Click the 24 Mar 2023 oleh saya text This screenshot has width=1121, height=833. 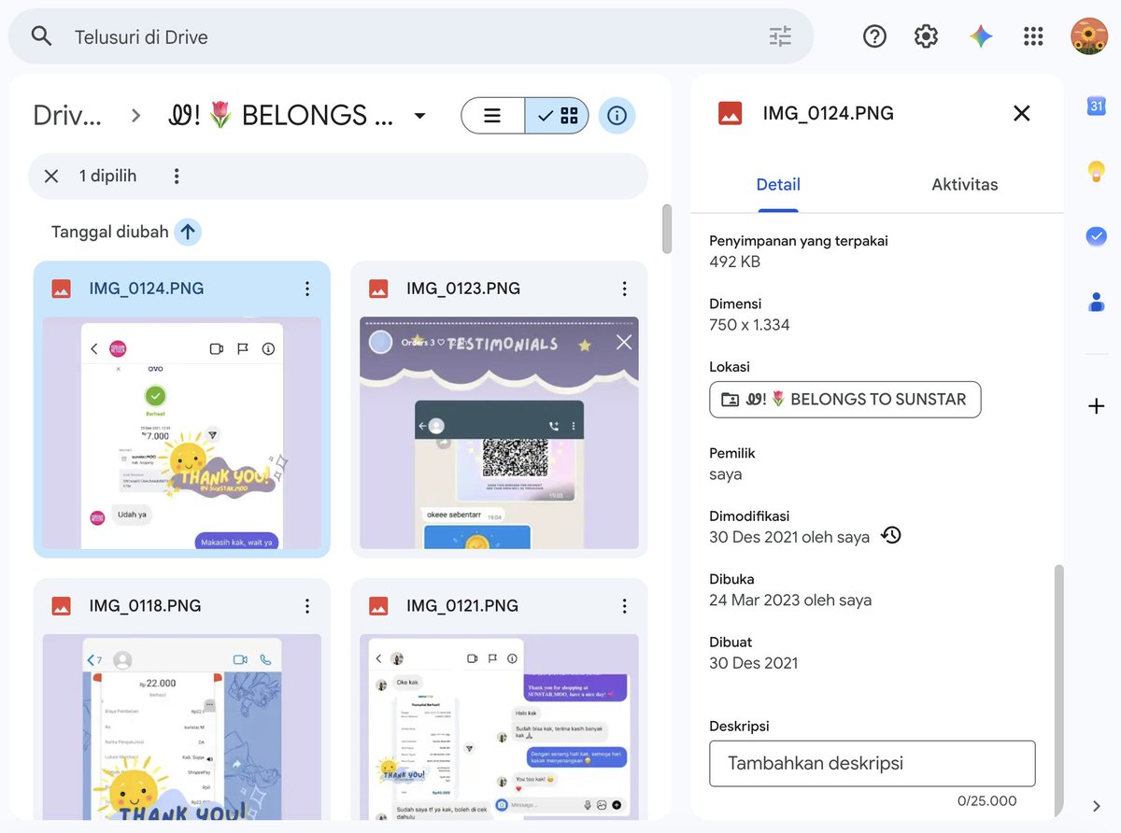[790, 600]
